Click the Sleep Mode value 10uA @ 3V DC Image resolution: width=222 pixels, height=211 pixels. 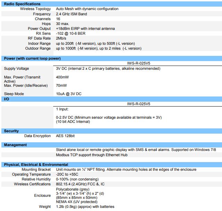[69, 94]
